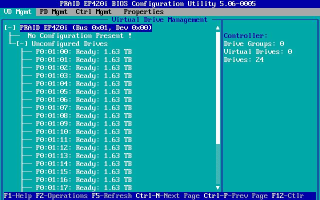
Task: Select the Unconfigured Drives label
Action: pos(69,43)
